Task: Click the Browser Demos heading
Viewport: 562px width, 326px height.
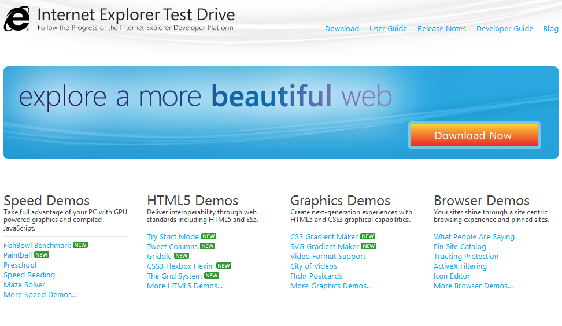Action: (482, 201)
